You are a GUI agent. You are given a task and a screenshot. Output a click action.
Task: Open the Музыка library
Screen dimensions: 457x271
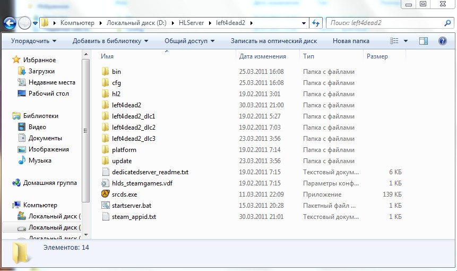coord(40,160)
